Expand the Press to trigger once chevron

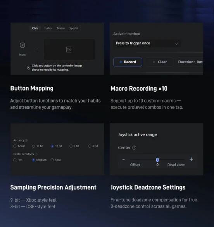click(176, 44)
